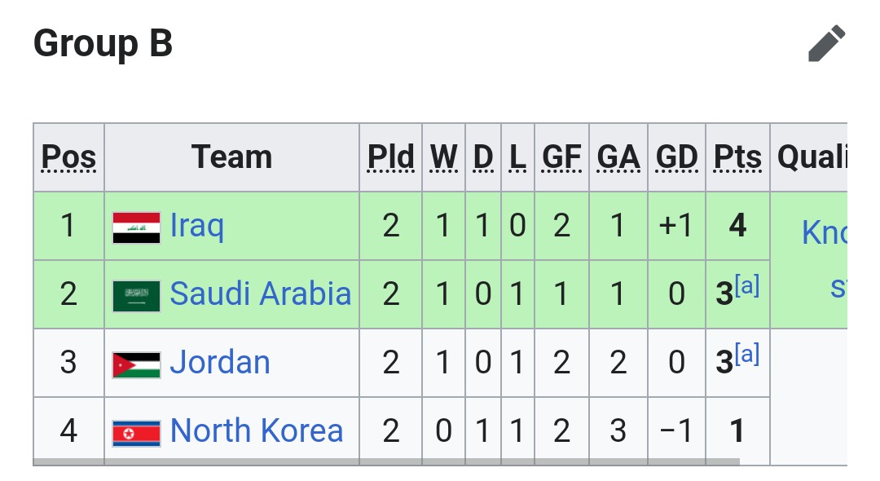880x481 pixels.
Task: Click the horizontal scrollbar below the table
Action: 386,462
